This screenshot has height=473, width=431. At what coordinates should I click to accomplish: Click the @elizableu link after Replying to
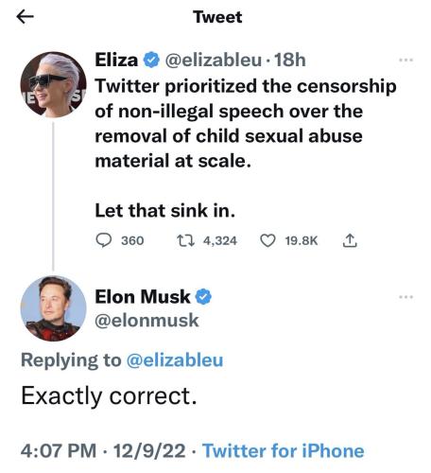[x=175, y=360]
